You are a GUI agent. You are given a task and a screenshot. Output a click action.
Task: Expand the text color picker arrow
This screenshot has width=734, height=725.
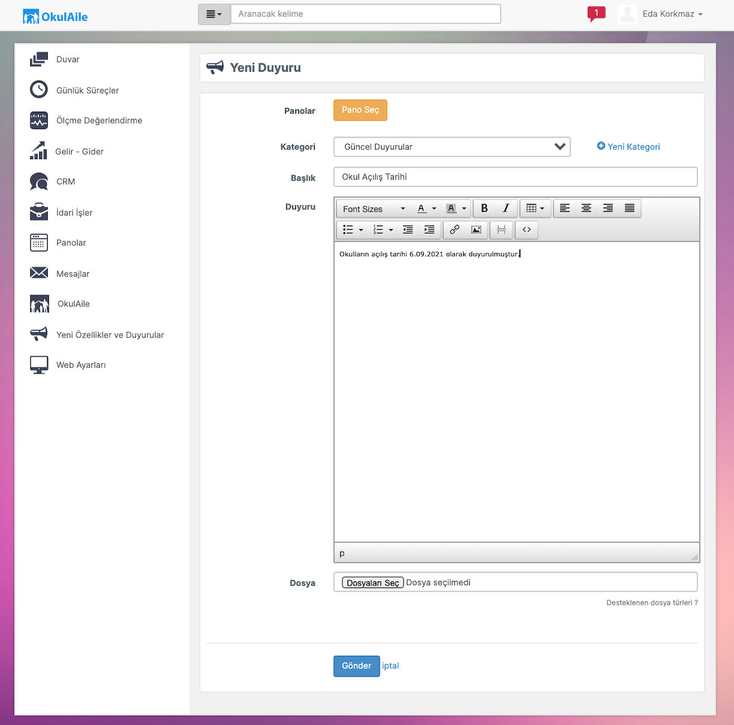pos(434,208)
